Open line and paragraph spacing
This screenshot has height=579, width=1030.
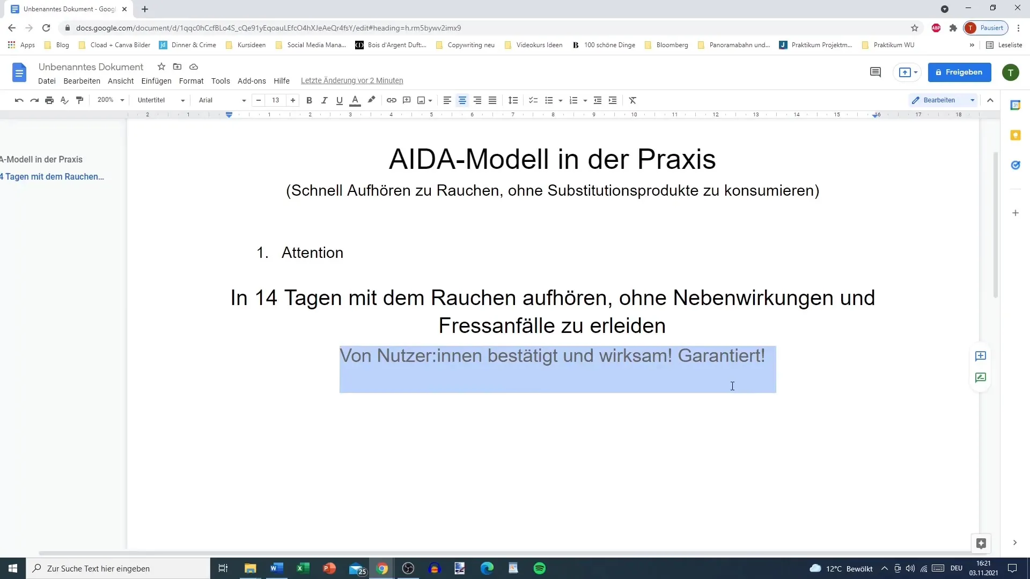[513, 100]
